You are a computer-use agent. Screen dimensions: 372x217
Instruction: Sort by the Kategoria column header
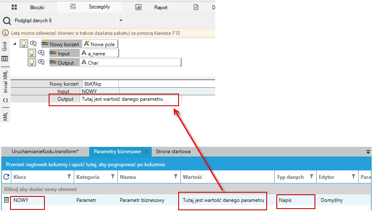[88, 177]
